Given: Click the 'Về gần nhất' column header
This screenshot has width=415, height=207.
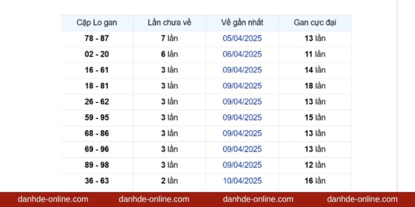Looking at the screenshot, I should (x=242, y=23).
